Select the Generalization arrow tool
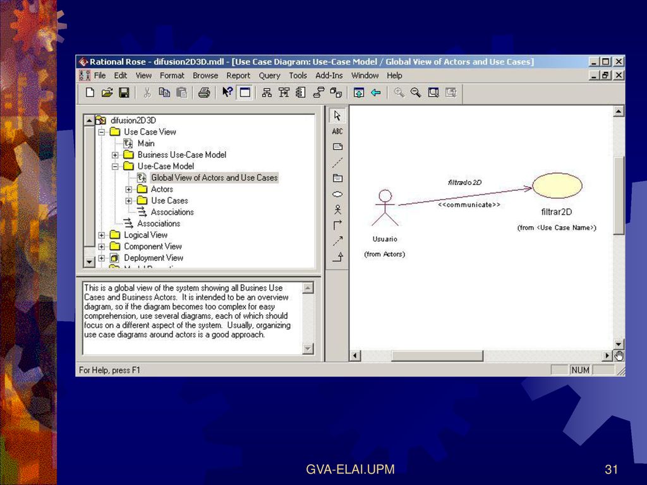The image size is (647, 485). tap(337, 257)
